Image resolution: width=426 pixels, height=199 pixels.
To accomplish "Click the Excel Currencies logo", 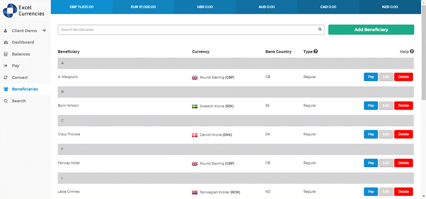I will pos(25,10).
